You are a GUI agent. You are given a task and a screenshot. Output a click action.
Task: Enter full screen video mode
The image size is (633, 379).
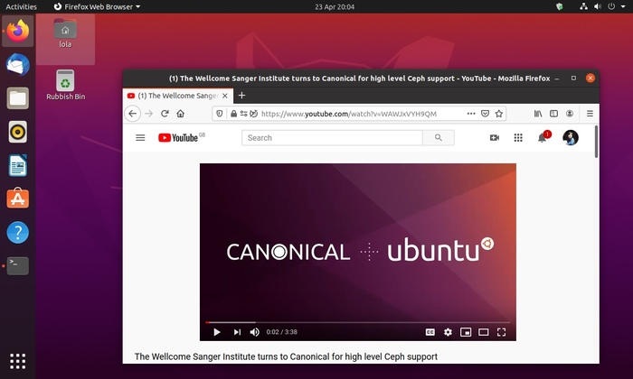click(501, 332)
